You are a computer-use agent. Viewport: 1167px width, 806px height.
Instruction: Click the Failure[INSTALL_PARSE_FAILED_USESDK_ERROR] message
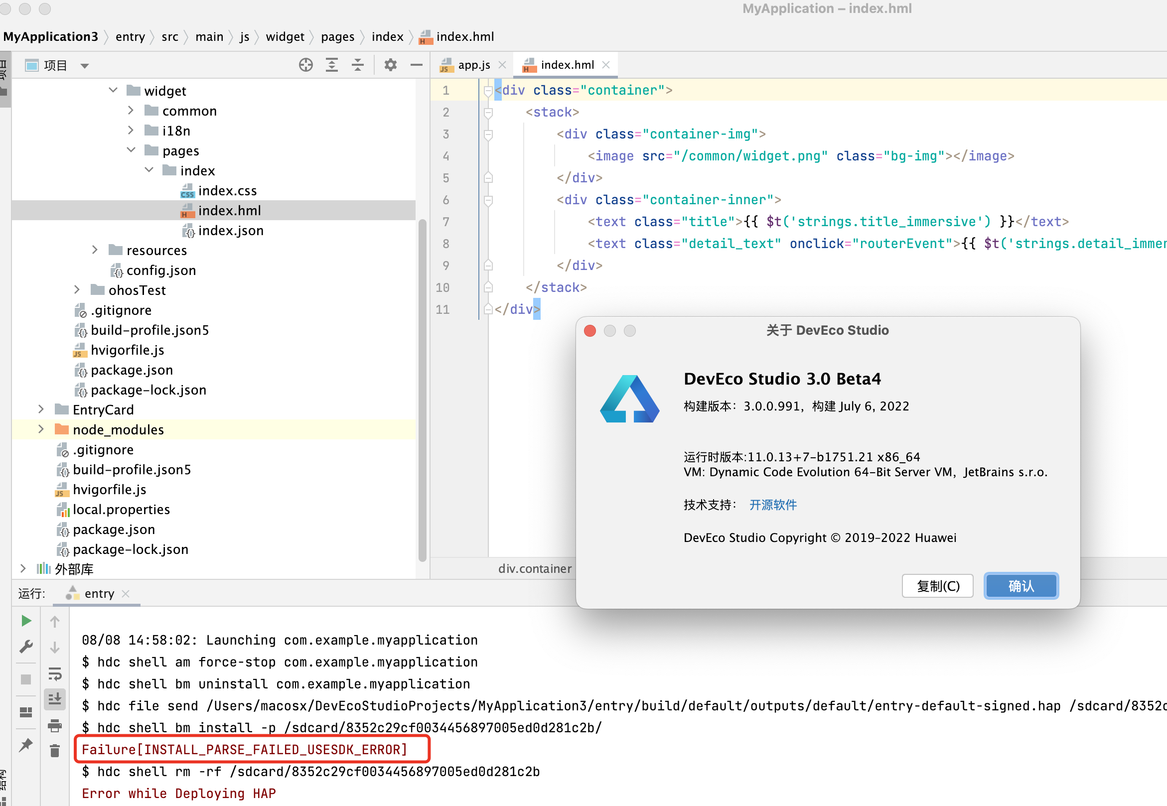(x=245, y=749)
